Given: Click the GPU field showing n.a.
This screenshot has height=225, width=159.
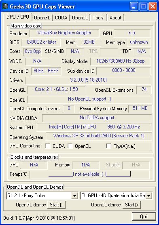Looking at the screenshot, I should click(x=132, y=33).
